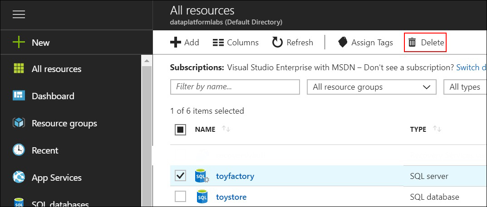Click the SQL databases sidebar icon

tap(19, 202)
